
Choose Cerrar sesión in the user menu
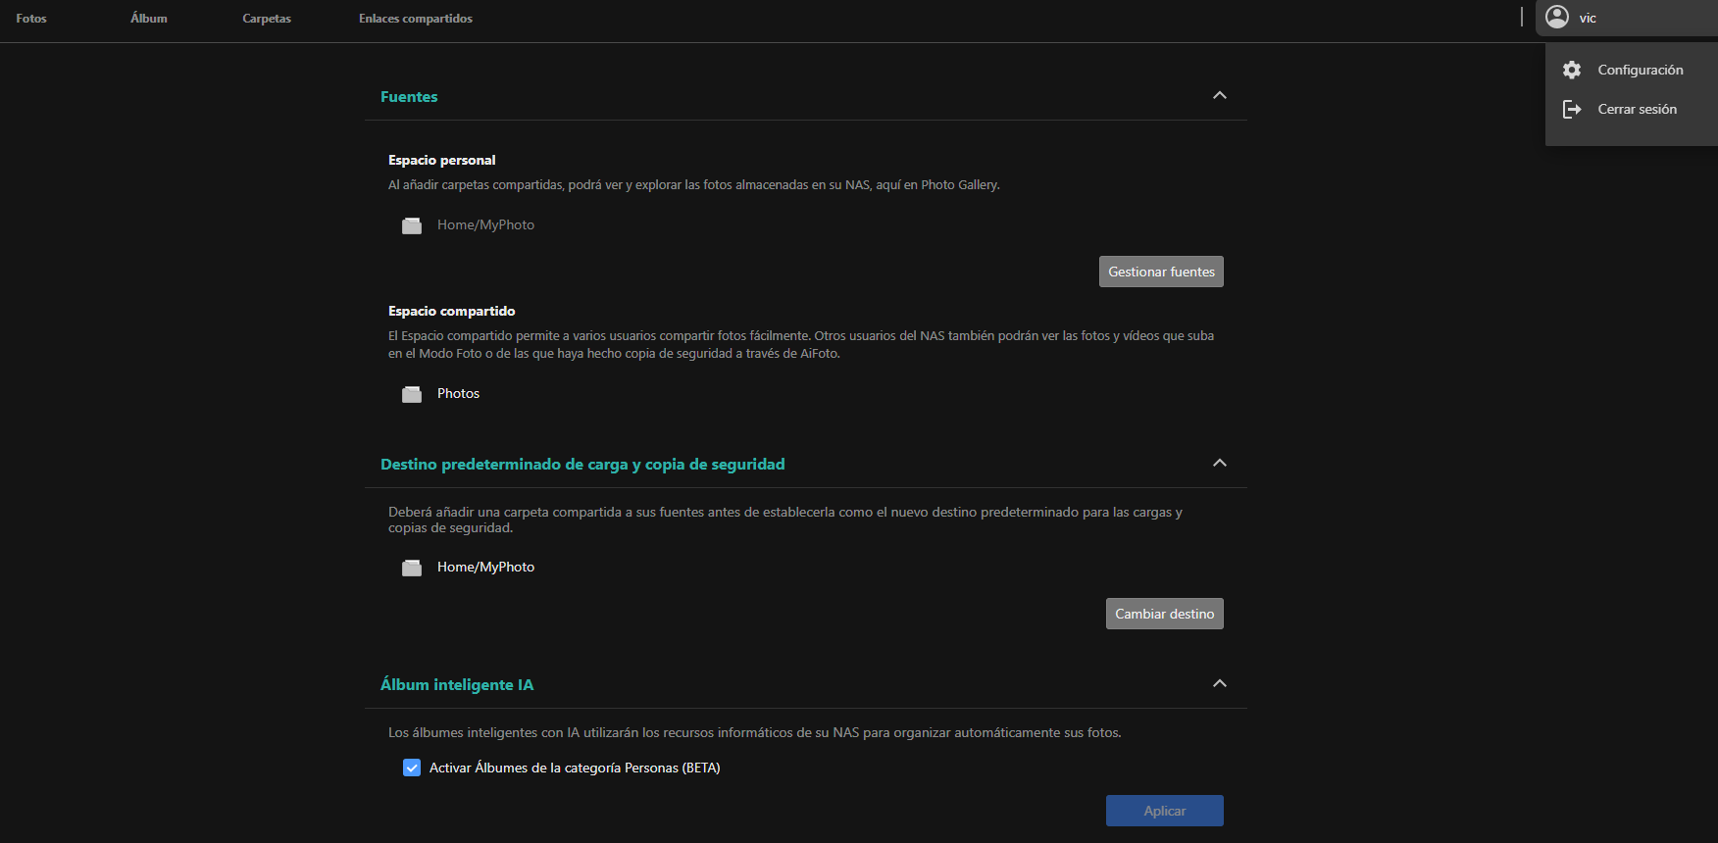pos(1637,110)
